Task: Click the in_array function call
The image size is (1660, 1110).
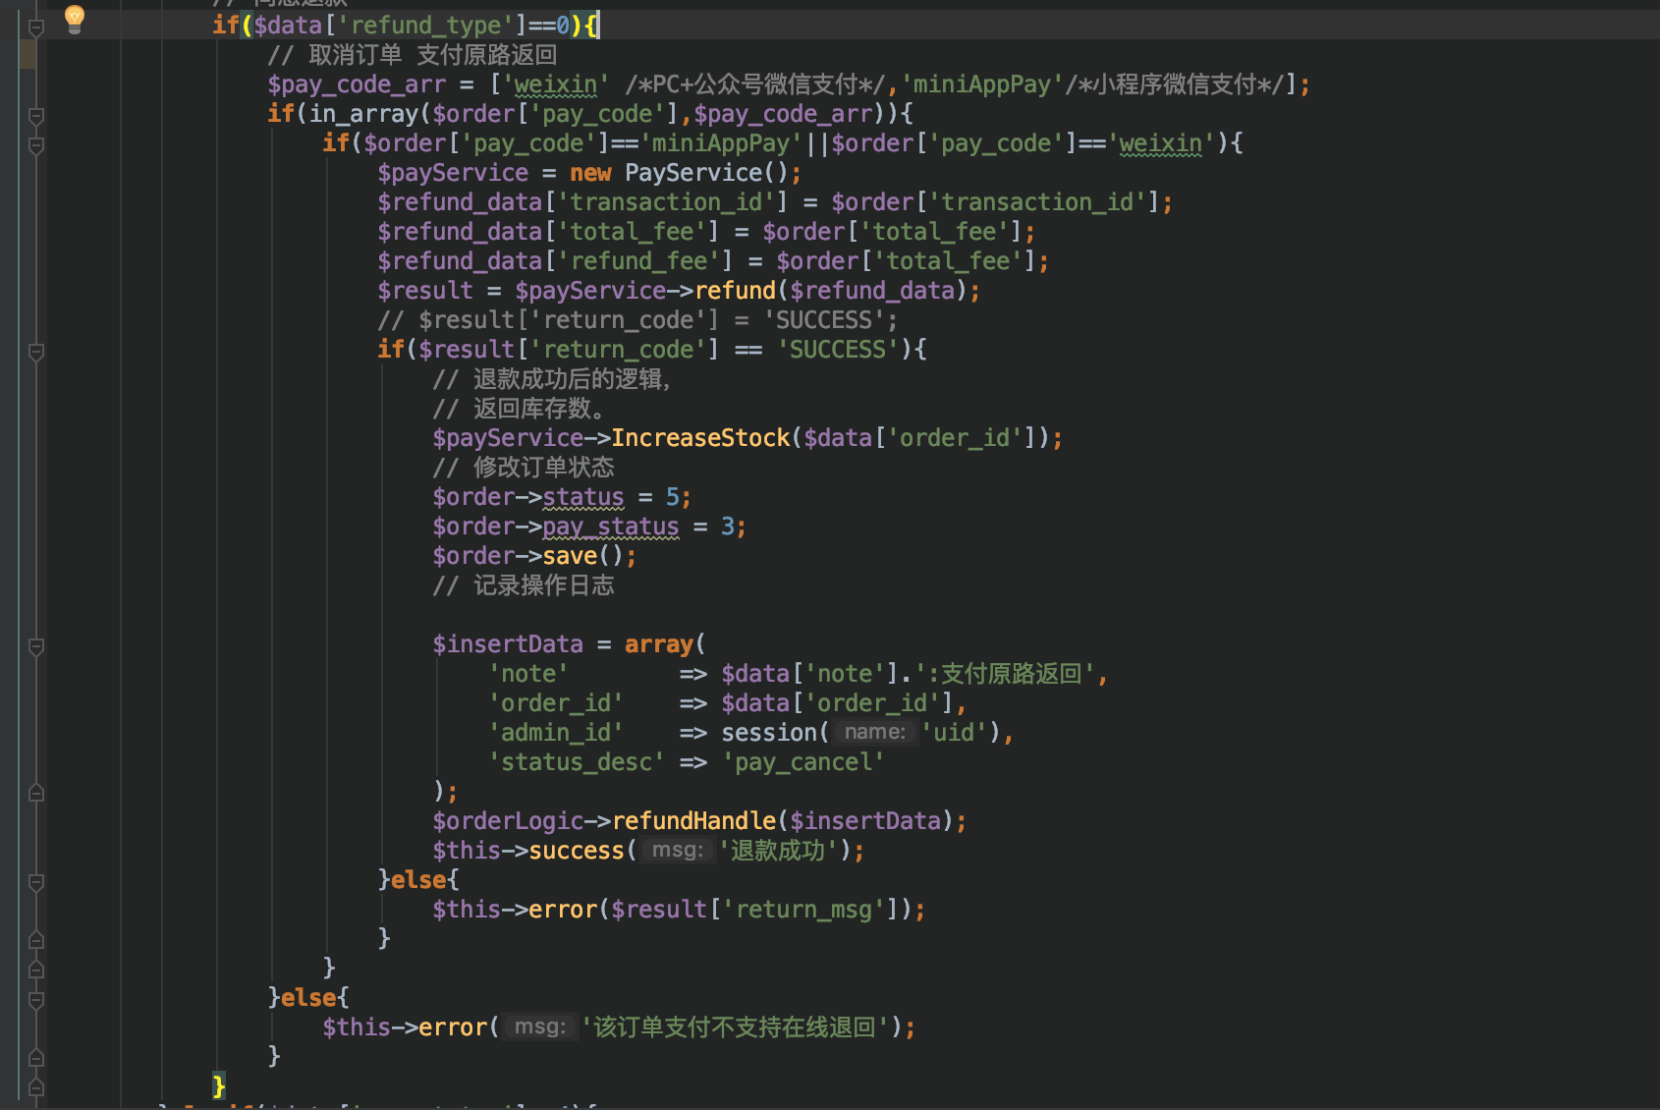Action: pos(363,114)
